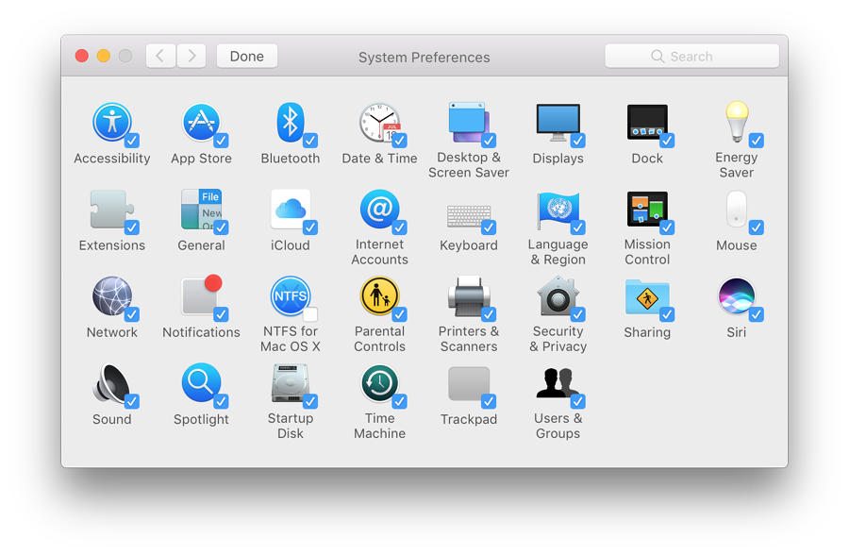Uncheck the Accessibility pane checkbox
The image size is (849, 555).
coord(132,141)
